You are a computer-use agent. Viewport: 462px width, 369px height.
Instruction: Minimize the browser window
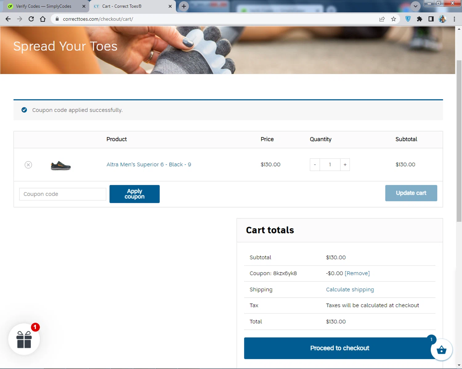[429, 3]
